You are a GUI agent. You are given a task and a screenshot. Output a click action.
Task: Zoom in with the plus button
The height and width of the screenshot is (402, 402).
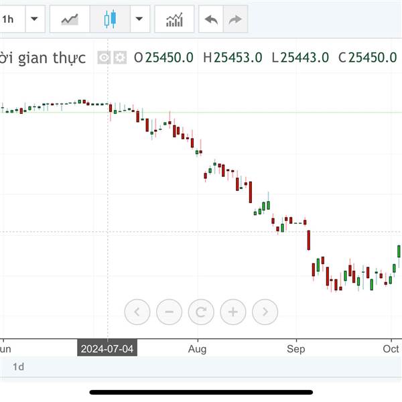[233, 312]
